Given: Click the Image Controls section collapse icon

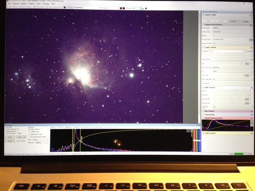Looking at the screenshot, I should point(203,88).
